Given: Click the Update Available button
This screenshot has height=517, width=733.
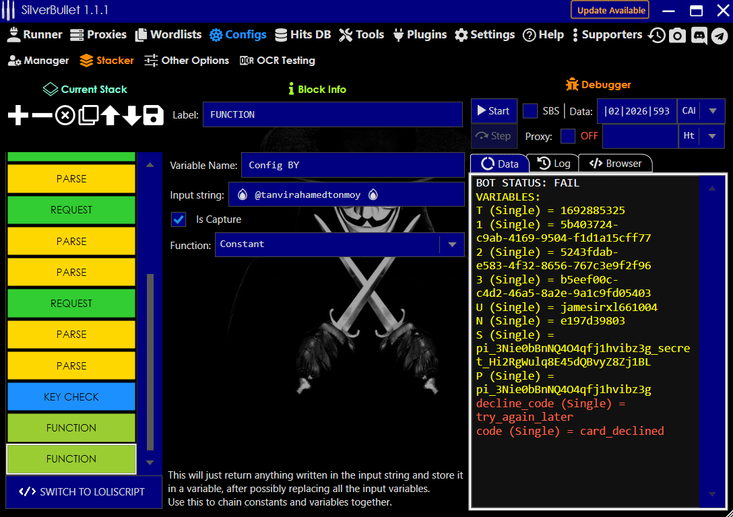Looking at the screenshot, I should pyautogui.click(x=610, y=10).
